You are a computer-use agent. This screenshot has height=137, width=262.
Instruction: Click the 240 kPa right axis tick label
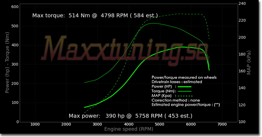tap(242, 3)
